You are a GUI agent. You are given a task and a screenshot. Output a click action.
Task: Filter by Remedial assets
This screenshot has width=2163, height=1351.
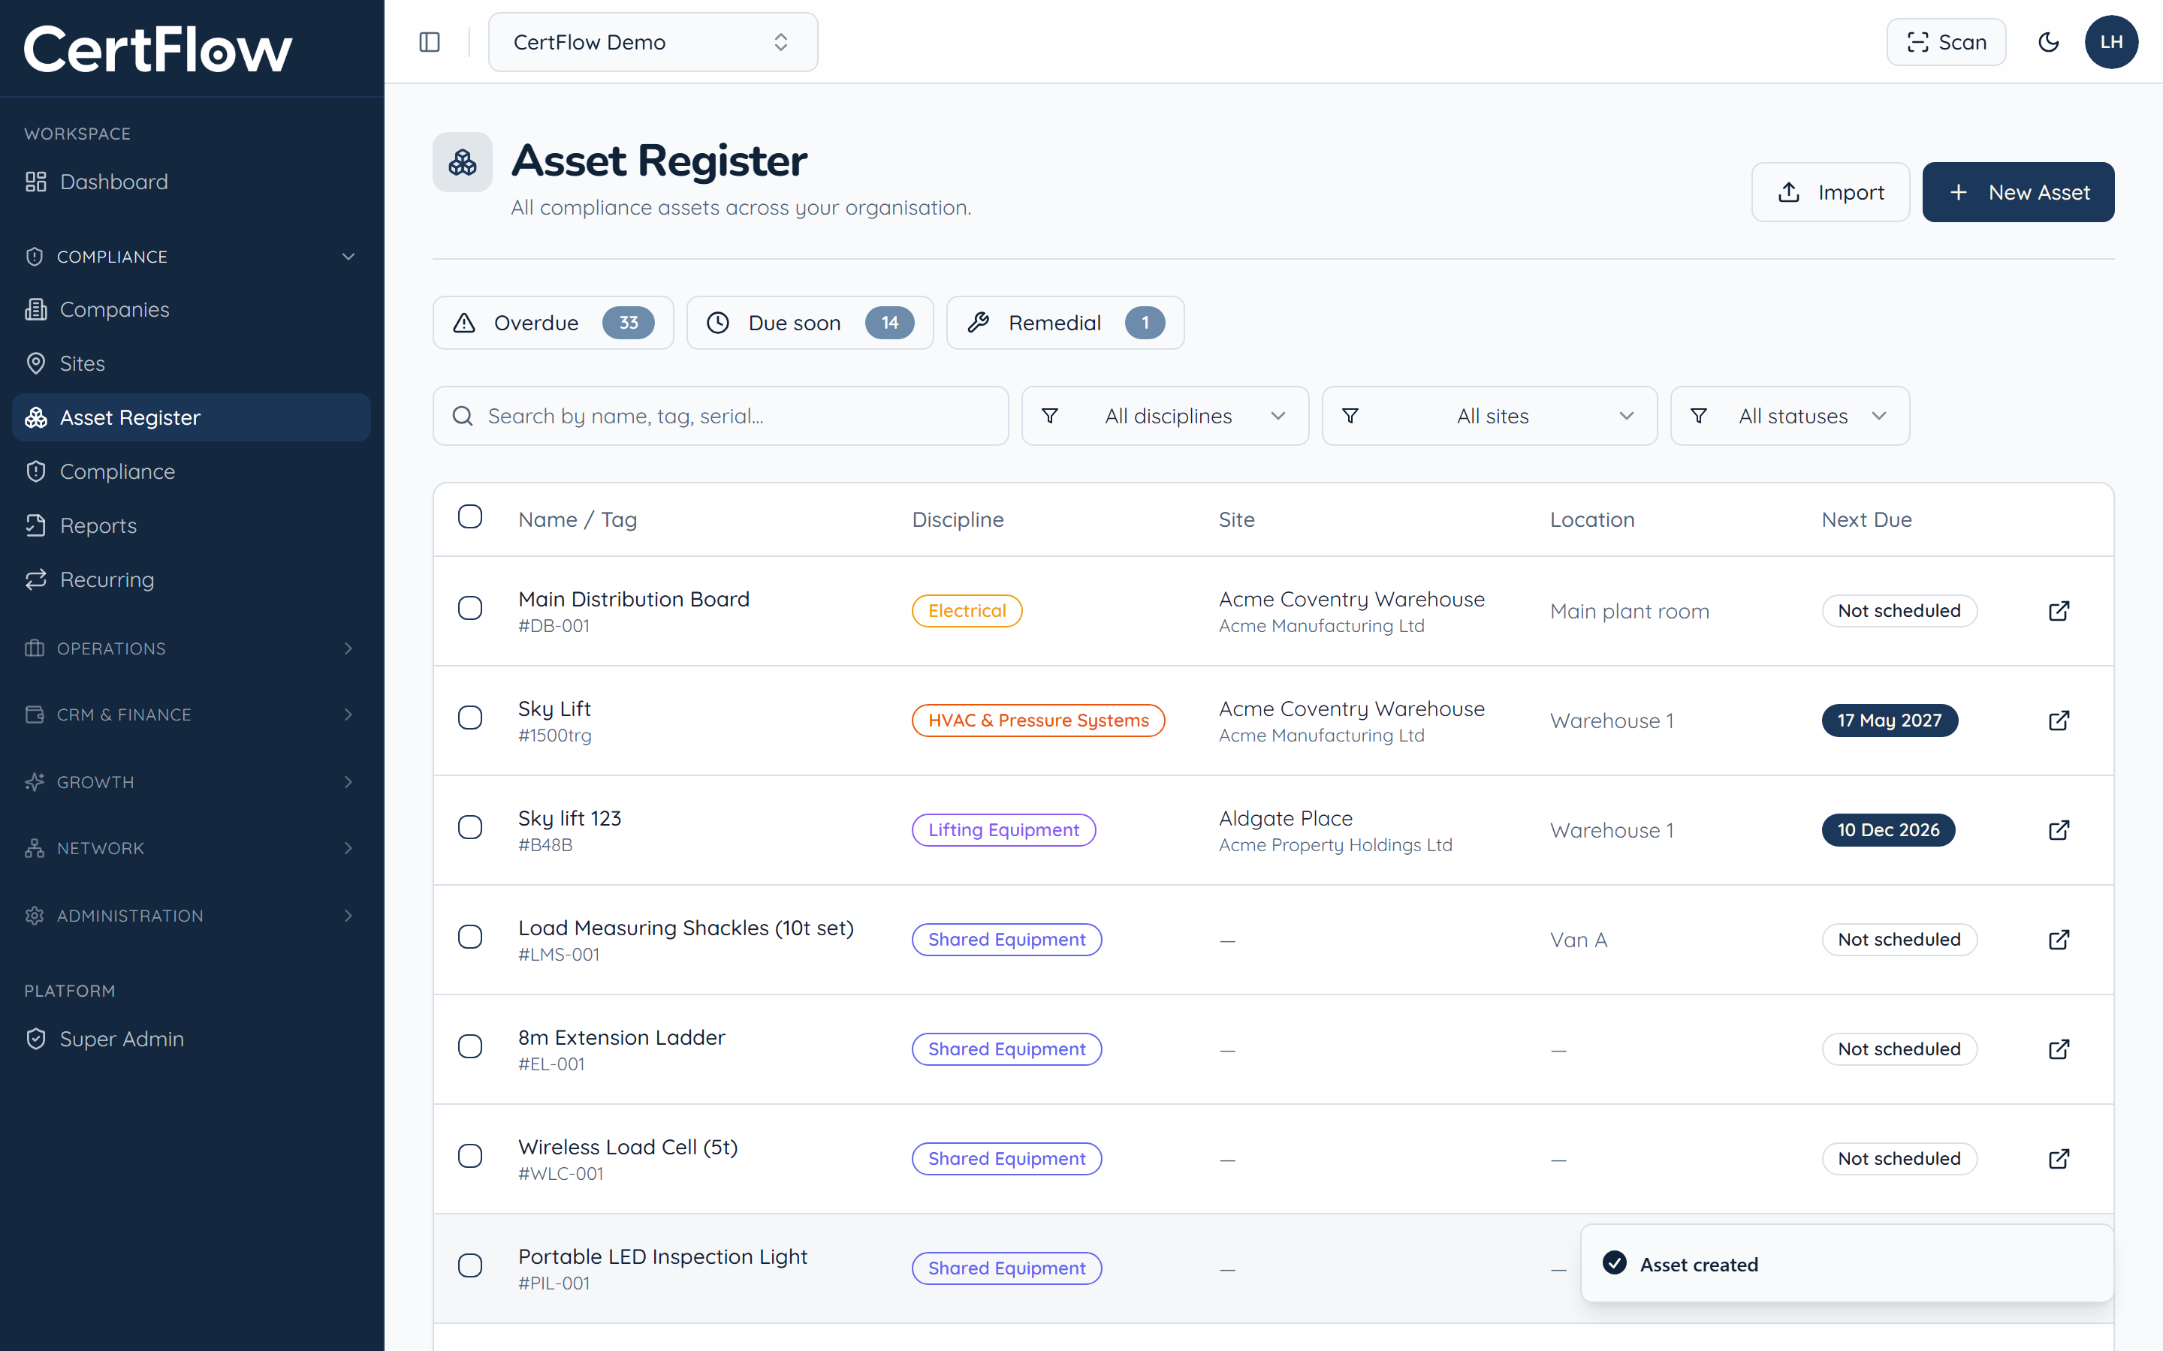coord(1064,323)
